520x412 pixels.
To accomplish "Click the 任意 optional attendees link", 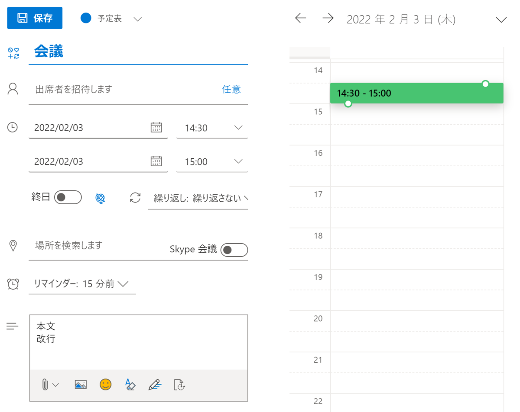I will [231, 89].
